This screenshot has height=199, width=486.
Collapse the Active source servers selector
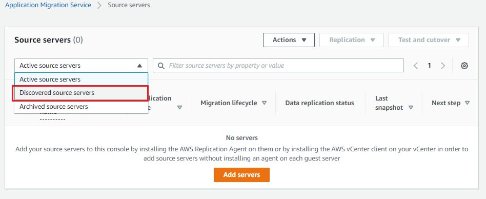click(81, 66)
